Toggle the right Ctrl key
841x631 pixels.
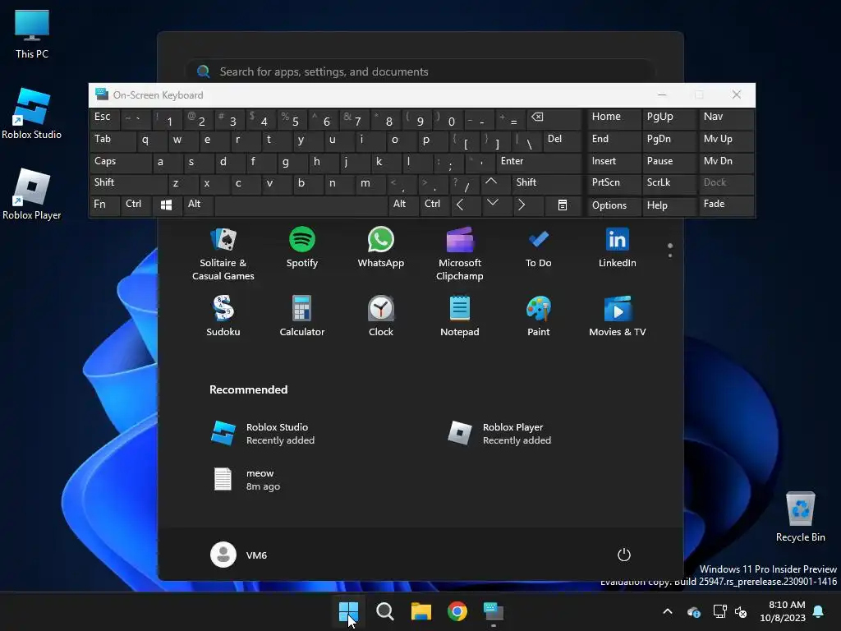click(434, 205)
